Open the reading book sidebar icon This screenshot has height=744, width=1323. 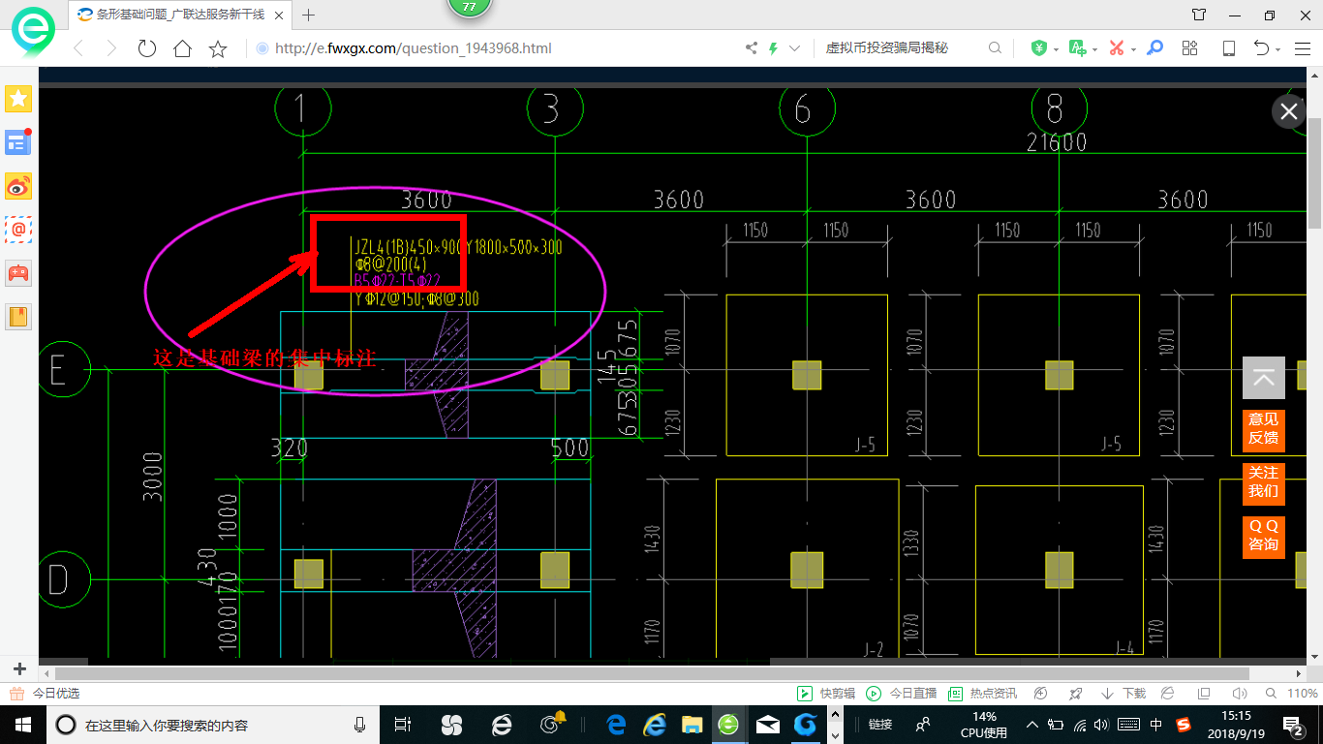click(x=18, y=316)
